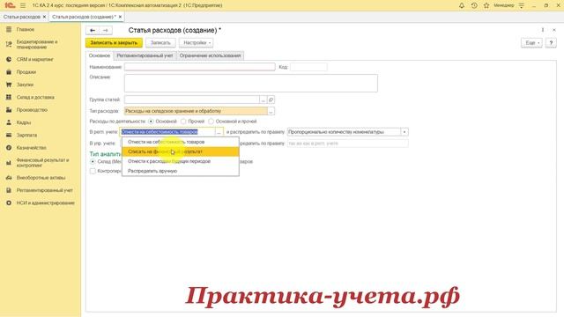Close the Статьи расходов tab
This screenshot has width=564, height=317.
(44, 17)
